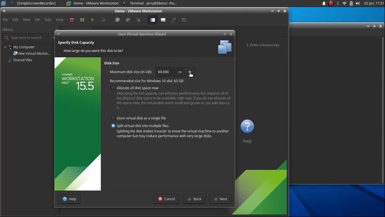Click the green power-on play icon

coord(92,20)
